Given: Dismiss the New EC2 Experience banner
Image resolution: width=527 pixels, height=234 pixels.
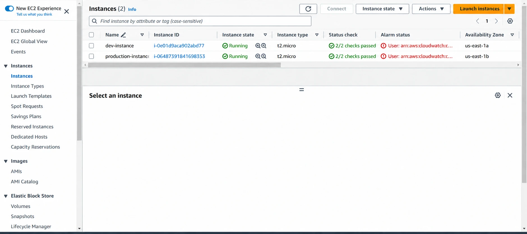Looking at the screenshot, I should pyautogui.click(x=66, y=11).
